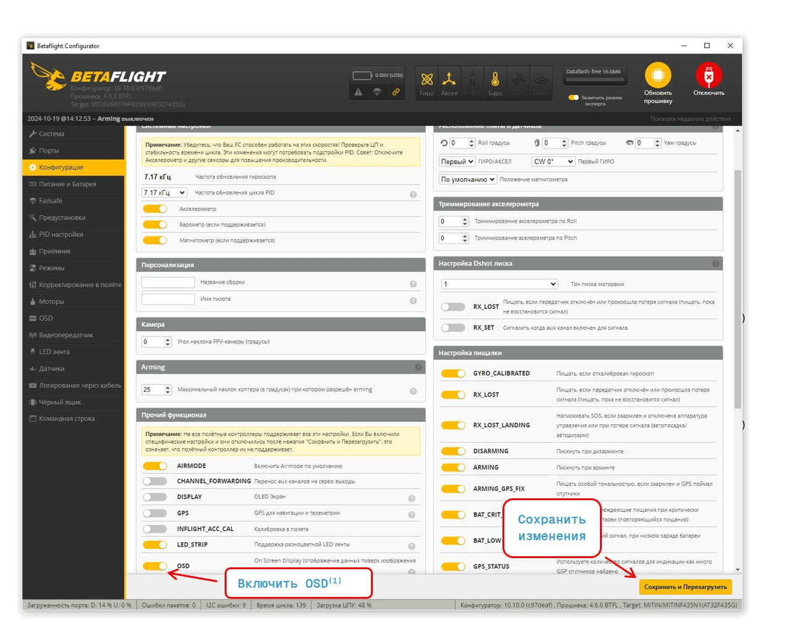The width and height of the screenshot is (787, 629).
Task: Switch to the PID настройки tab
Action: coord(73,234)
